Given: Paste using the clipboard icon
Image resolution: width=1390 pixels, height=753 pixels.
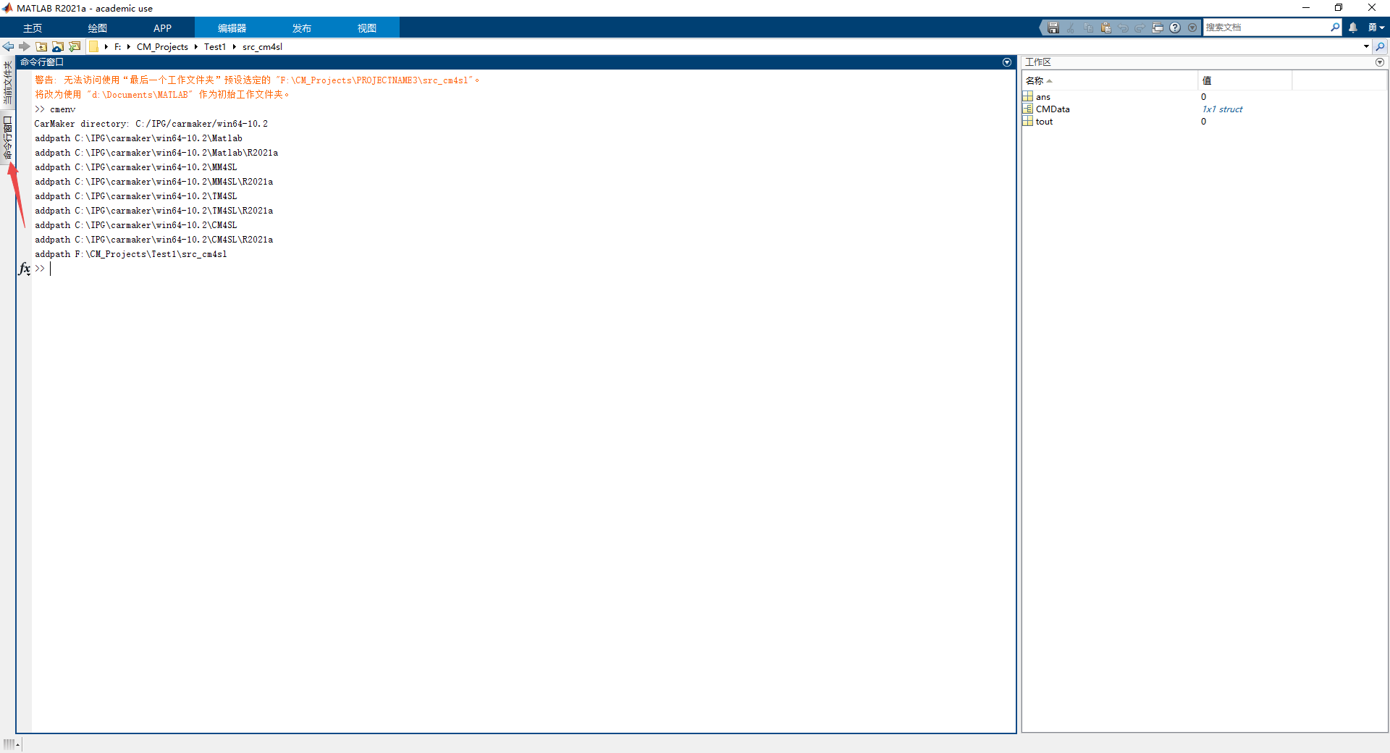Looking at the screenshot, I should coord(1105,28).
